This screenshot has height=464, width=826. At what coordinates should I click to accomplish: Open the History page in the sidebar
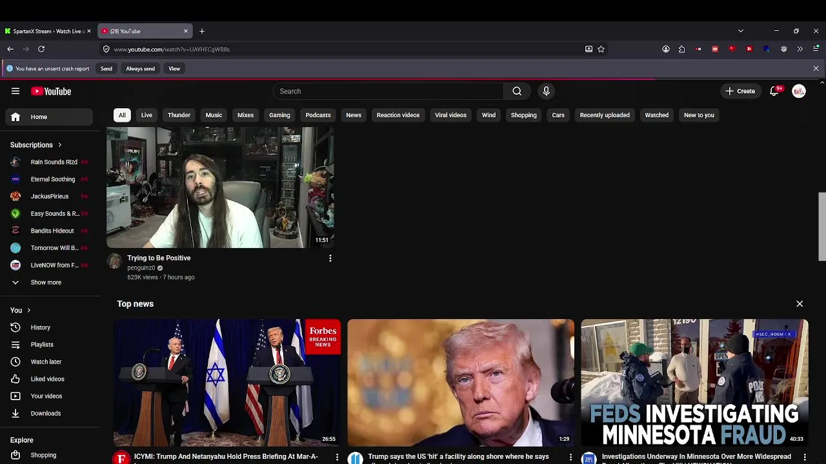click(x=50, y=327)
